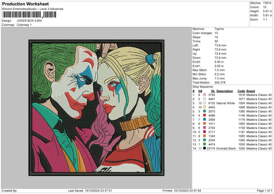Image resolution: width=274 pixels, height=194 pixels.
Task: Click the embroidery design preview image
Action: click(96, 108)
